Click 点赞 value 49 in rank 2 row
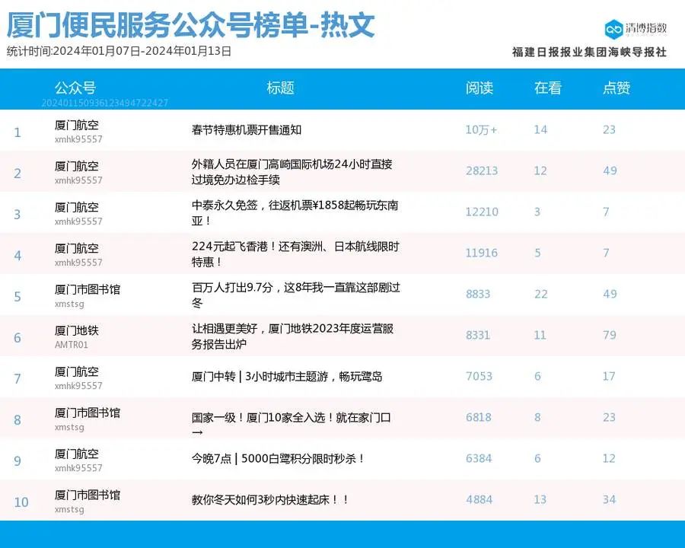This screenshot has height=548, width=685. (610, 170)
